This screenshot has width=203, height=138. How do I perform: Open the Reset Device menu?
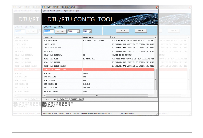[69, 11]
